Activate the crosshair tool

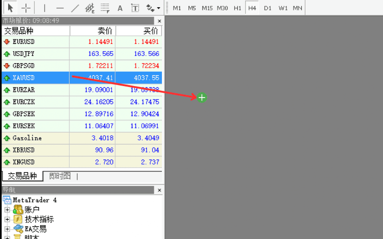pyautogui.click(x=26, y=8)
